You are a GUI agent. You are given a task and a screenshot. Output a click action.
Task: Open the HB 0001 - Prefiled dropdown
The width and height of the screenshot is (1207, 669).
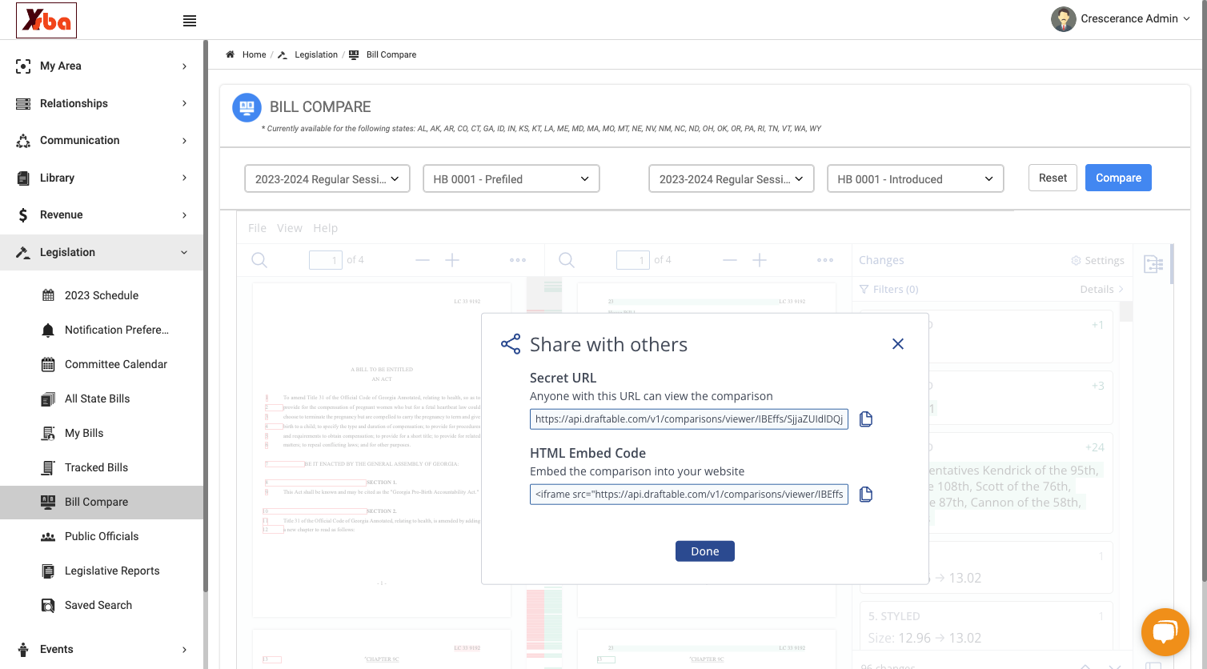click(511, 178)
